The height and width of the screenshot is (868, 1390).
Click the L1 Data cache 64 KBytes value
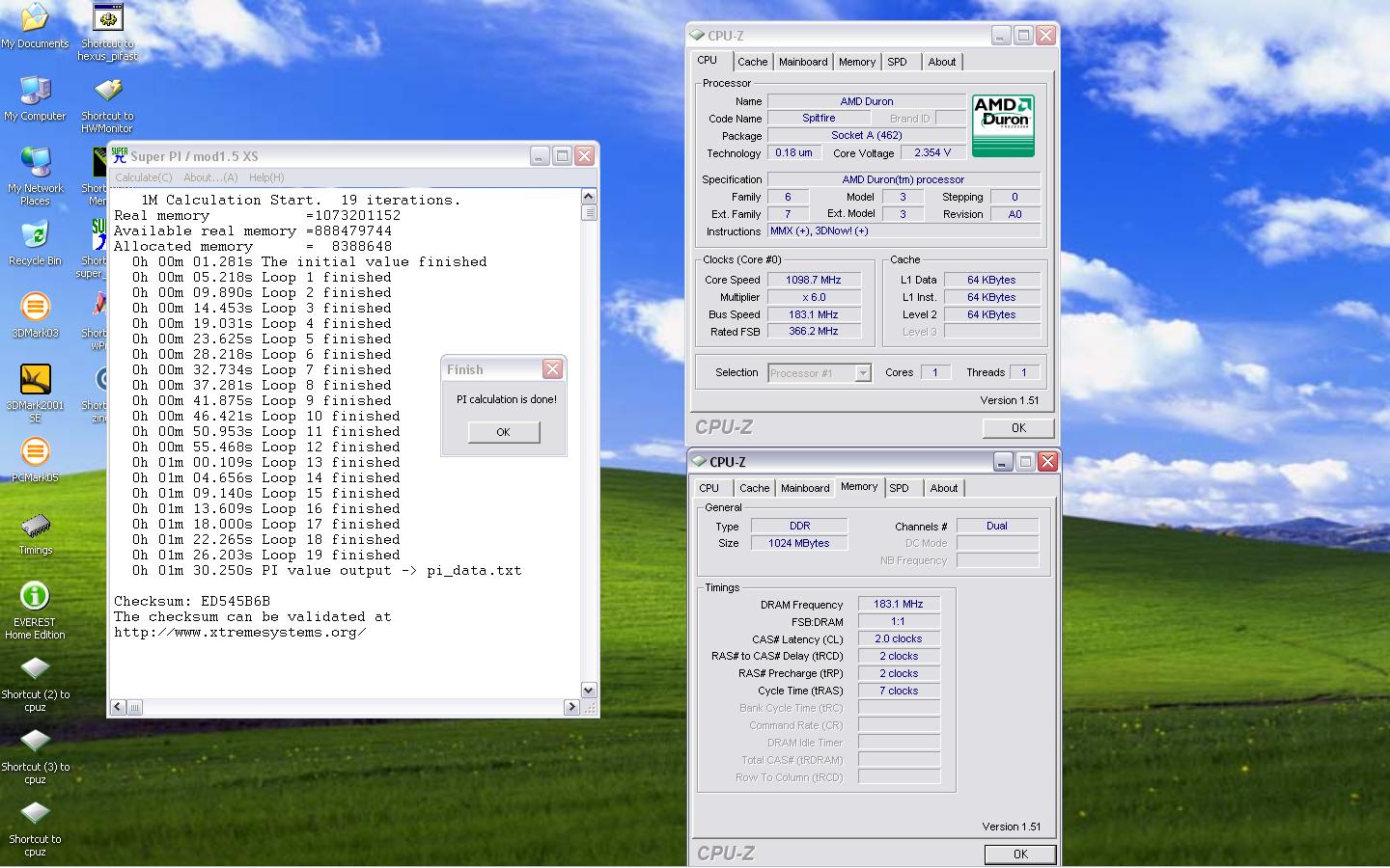point(991,280)
